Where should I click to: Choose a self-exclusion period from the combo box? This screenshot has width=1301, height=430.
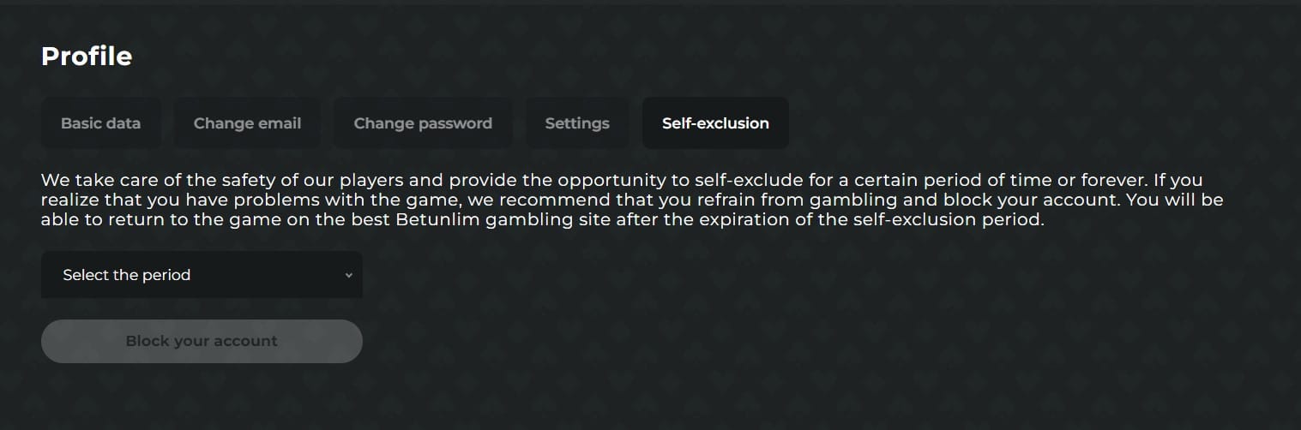tap(202, 275)
